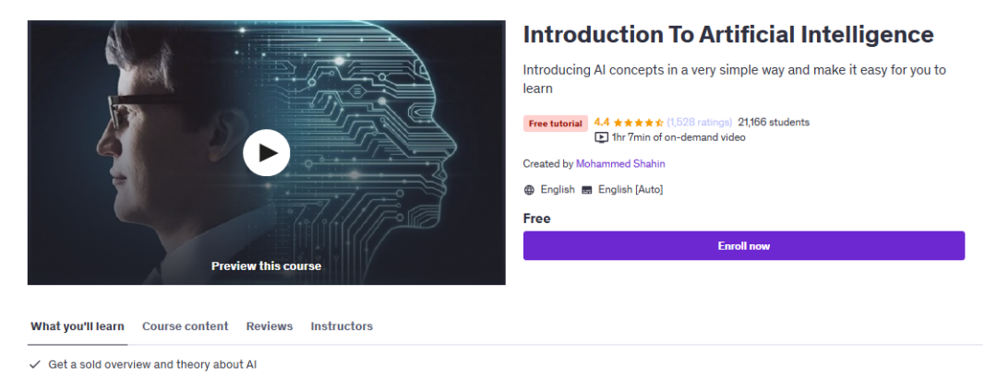Go to the Reviews tab
Image resolution: width=997 pixels, height=378 pixels.
click(x=270, y=326)
